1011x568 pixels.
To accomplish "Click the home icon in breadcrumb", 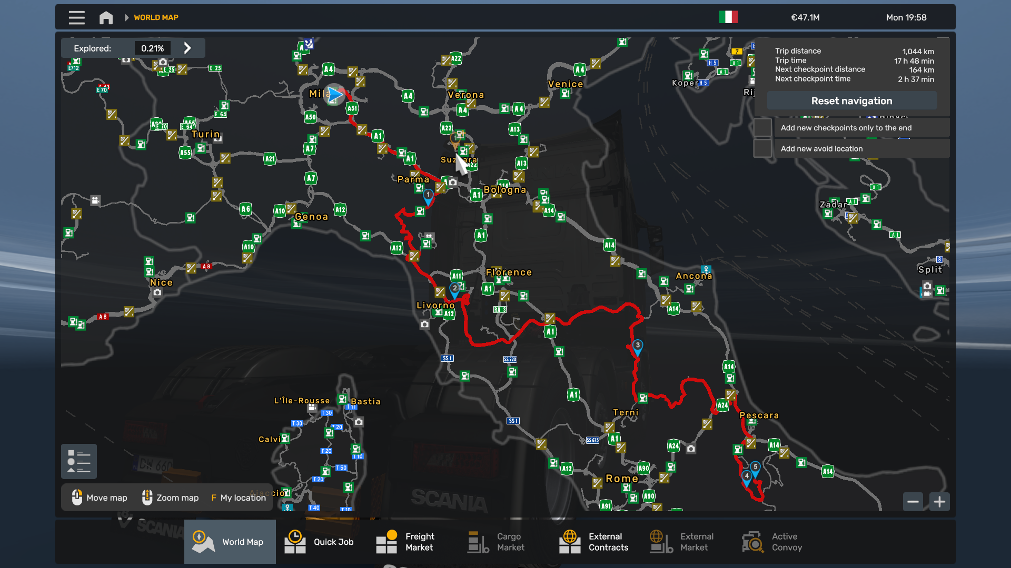I will pos(106,17).
